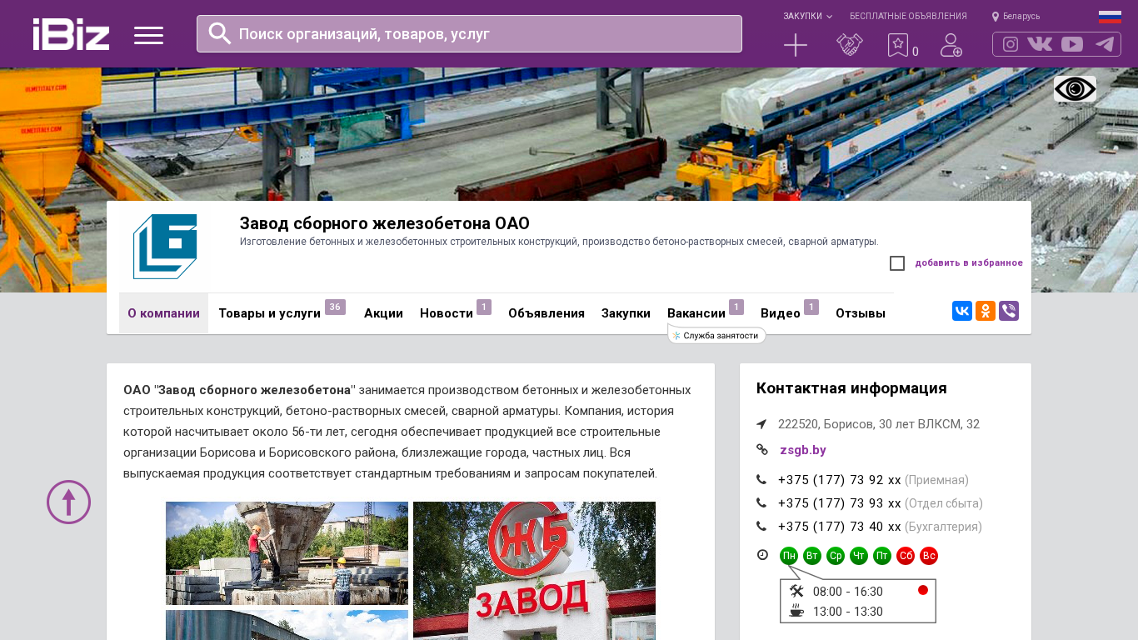
Task: Select the Пн weekday circle
Action: [x=789, y=556]
